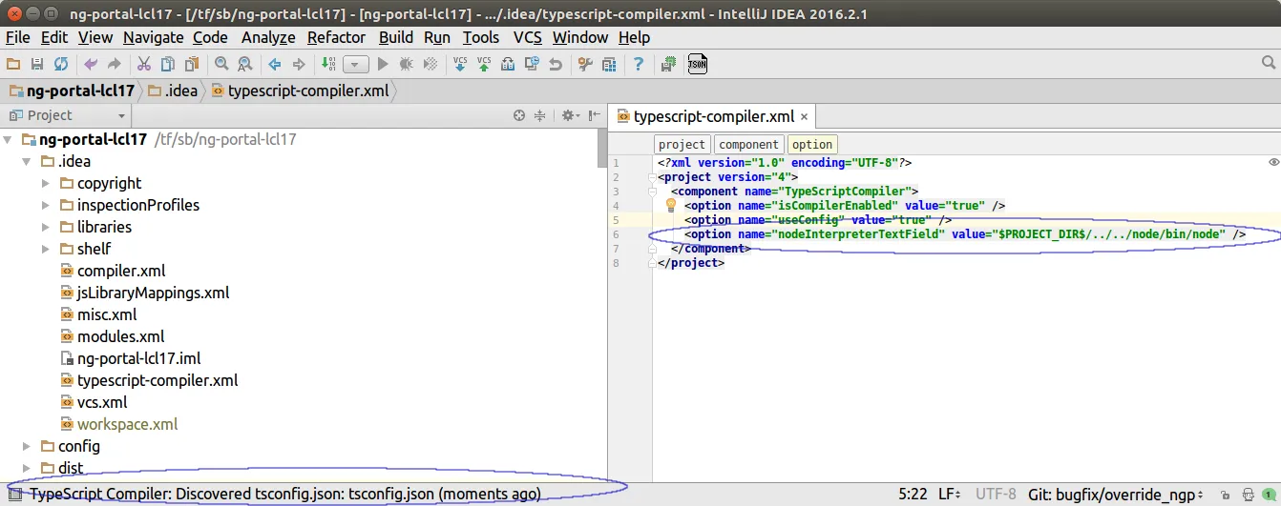Navigate Back with blue left arrow
This screenshot has height=506, width=1281.
click(275, 64)
